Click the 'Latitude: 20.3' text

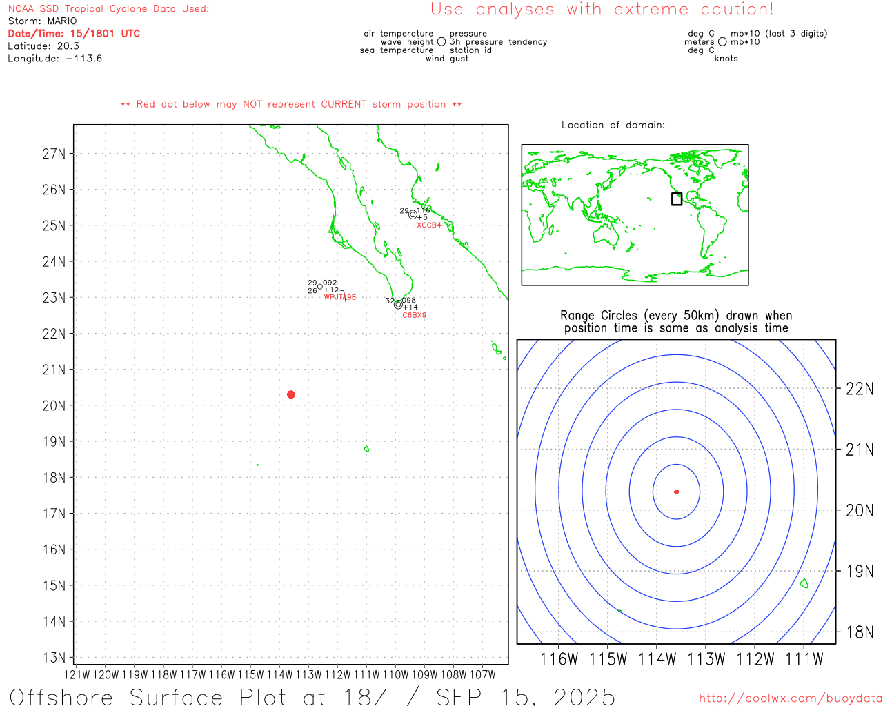point(43,46)
